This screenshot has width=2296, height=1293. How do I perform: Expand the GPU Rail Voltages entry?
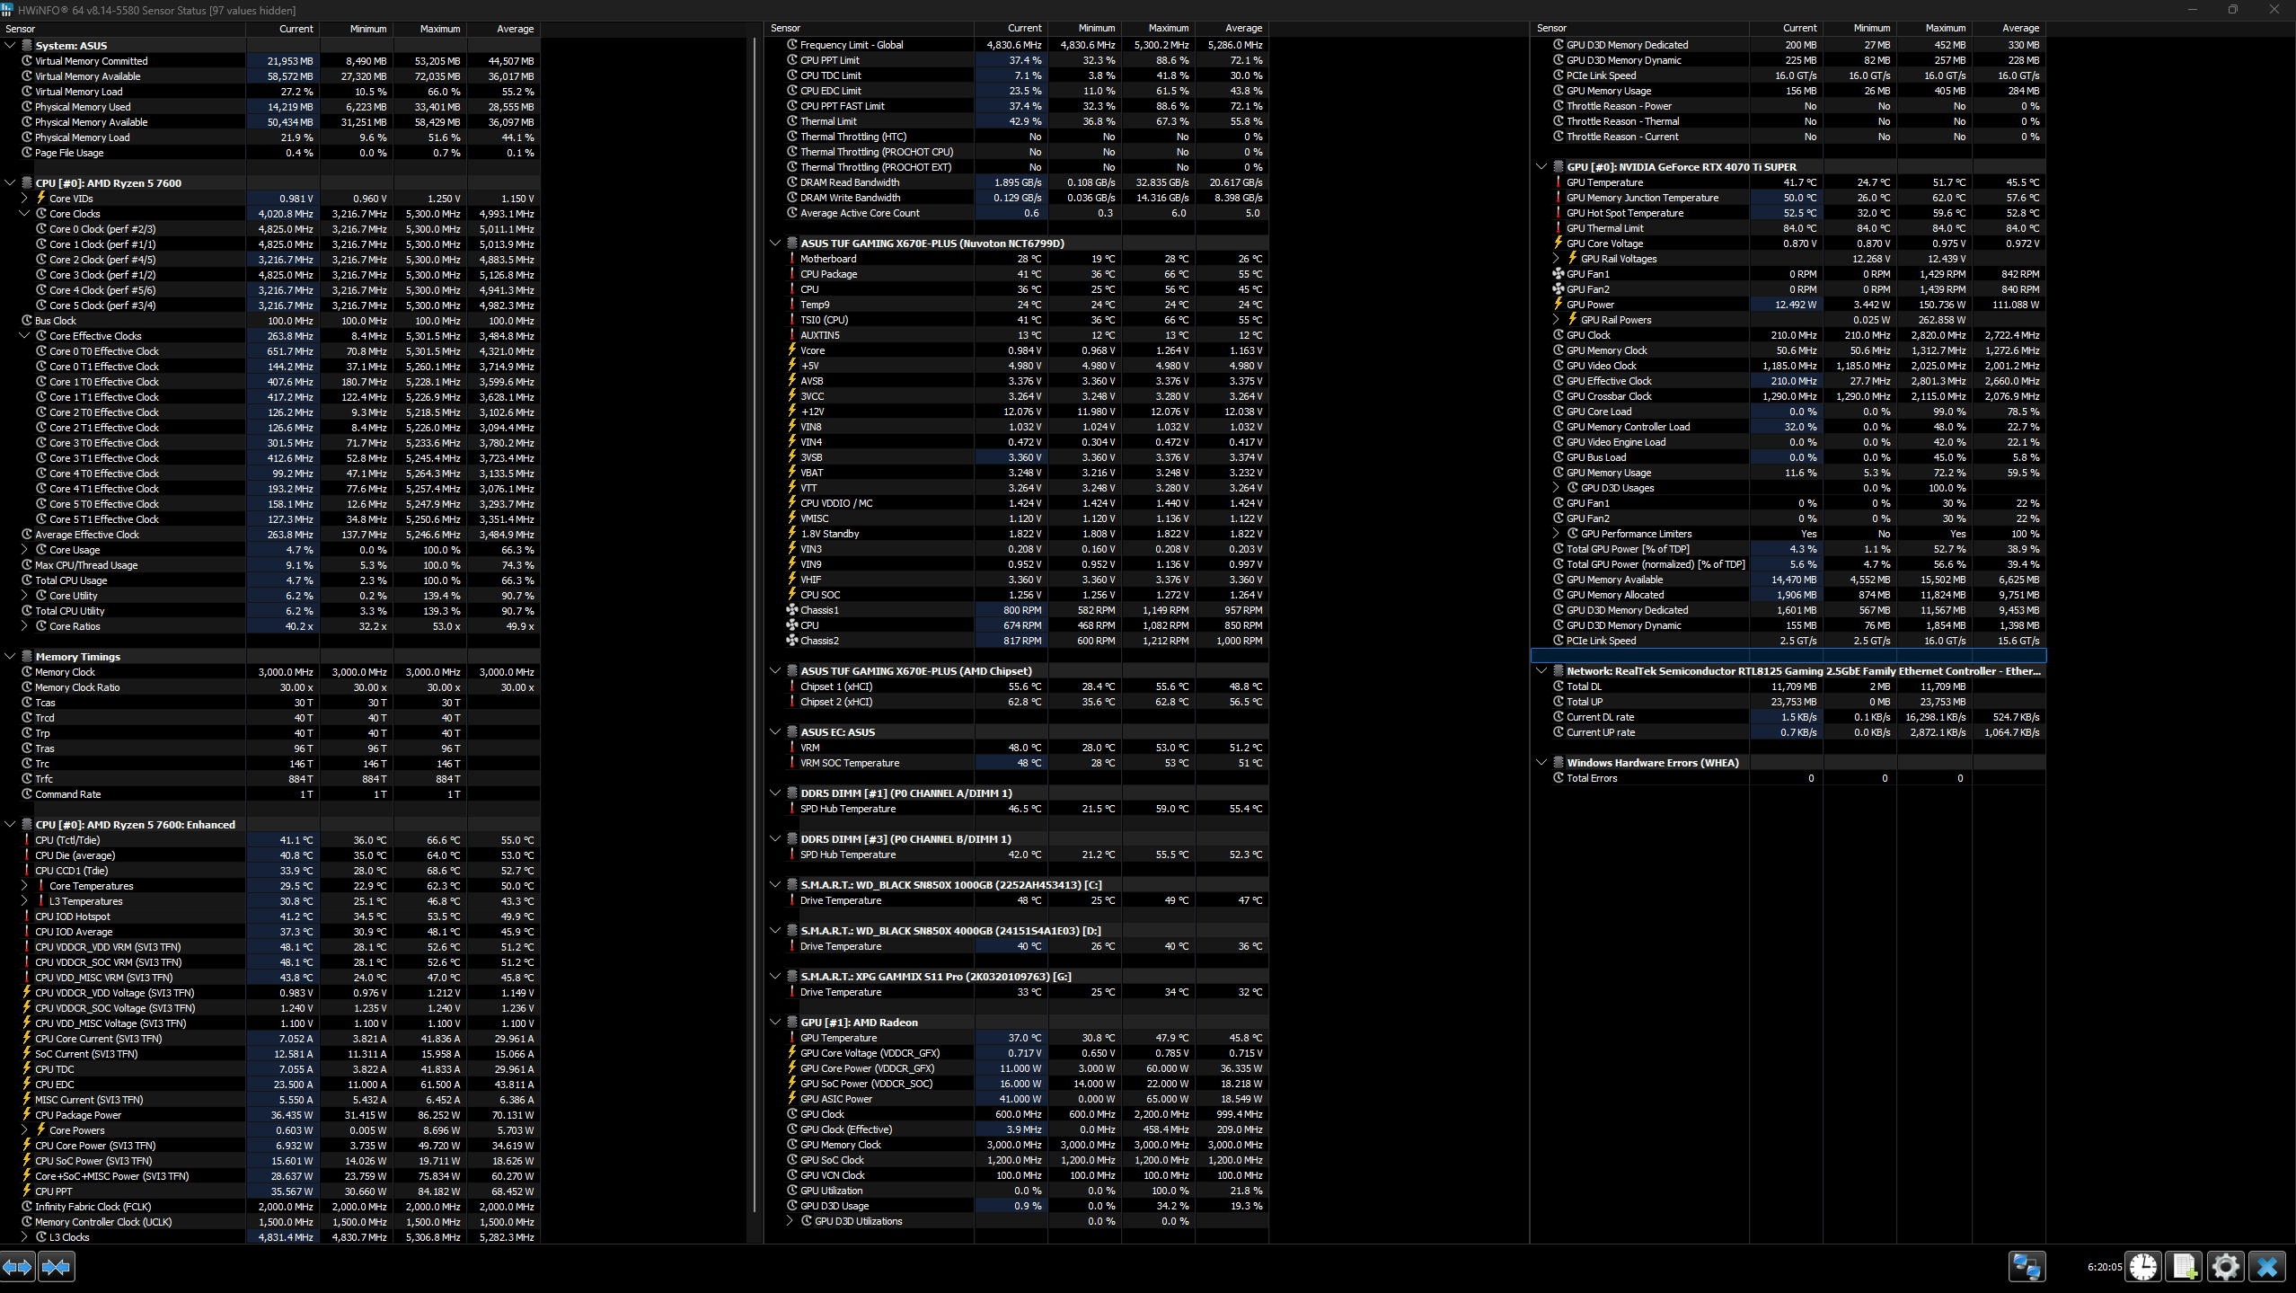(1557, 259)
